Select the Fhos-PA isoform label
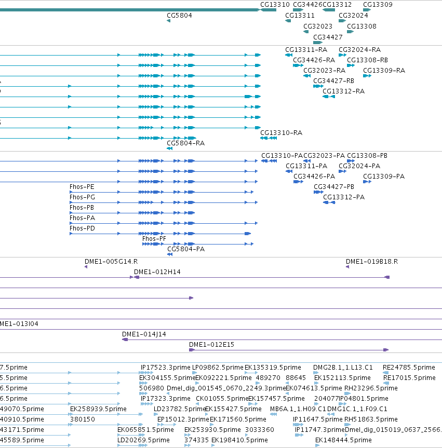Screen dimensions: 442x448 click(x=82, y=218)
